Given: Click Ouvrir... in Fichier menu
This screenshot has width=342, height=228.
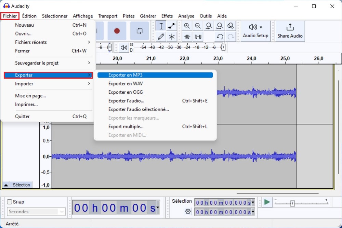Looking at the screenshot, I should (x=49, y=33).
